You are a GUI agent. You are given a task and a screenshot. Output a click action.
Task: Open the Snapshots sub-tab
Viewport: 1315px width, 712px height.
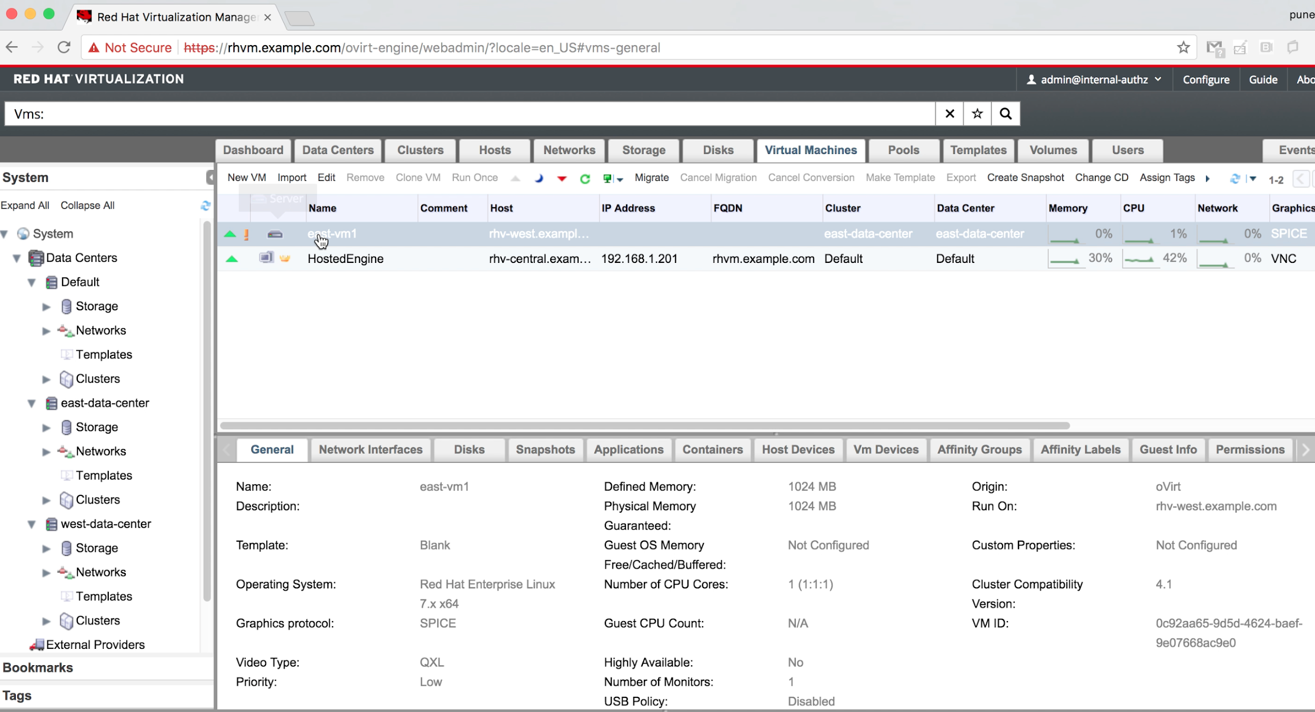tap(545, 450)
